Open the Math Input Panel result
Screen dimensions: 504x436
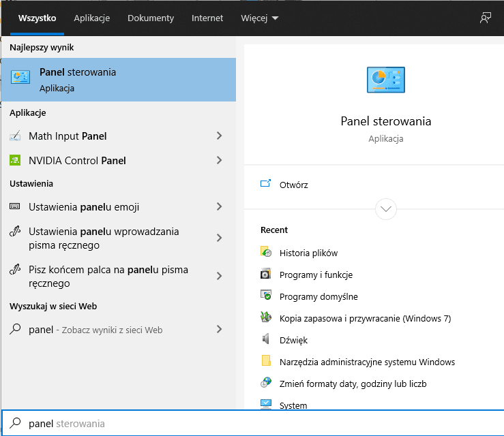[x=119, y=136]
